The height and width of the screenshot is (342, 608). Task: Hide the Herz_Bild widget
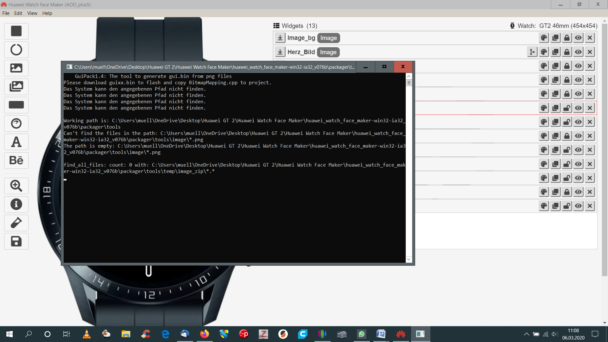coord(578,52)
